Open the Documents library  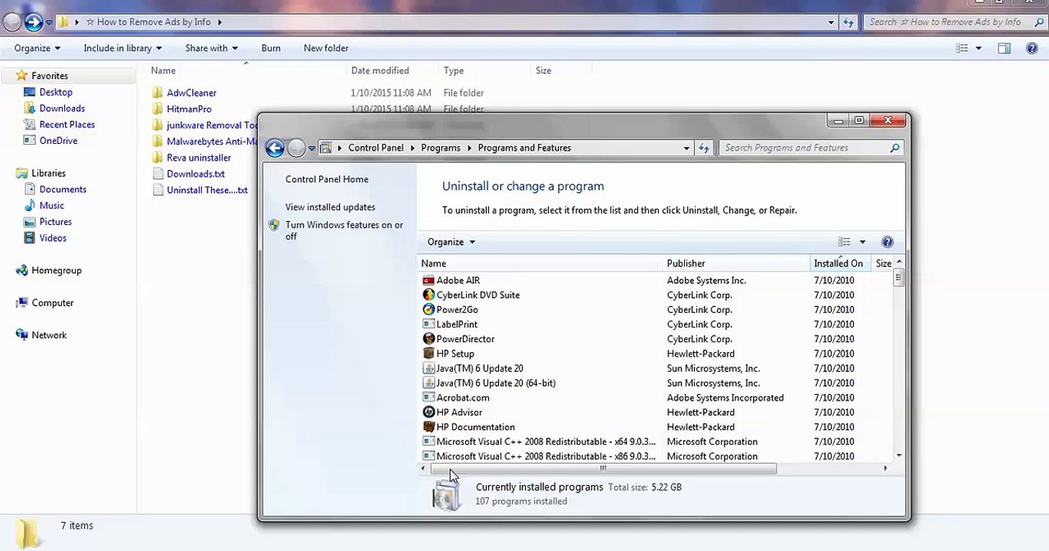tap(55, 189)
